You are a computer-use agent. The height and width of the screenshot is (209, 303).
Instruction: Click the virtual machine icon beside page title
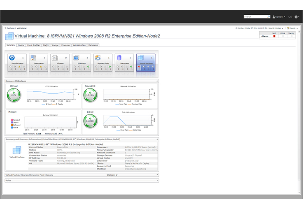coord(9,36)
